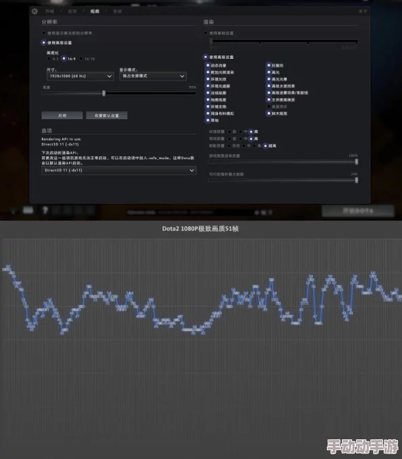Switch to the 视频 video tab

click(95, 12)
